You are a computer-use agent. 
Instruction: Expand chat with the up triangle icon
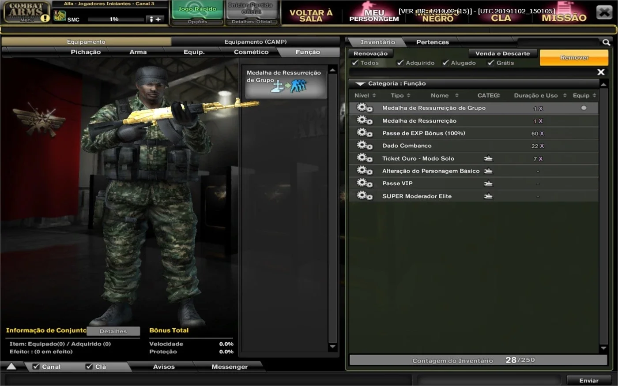click(11, 366)
